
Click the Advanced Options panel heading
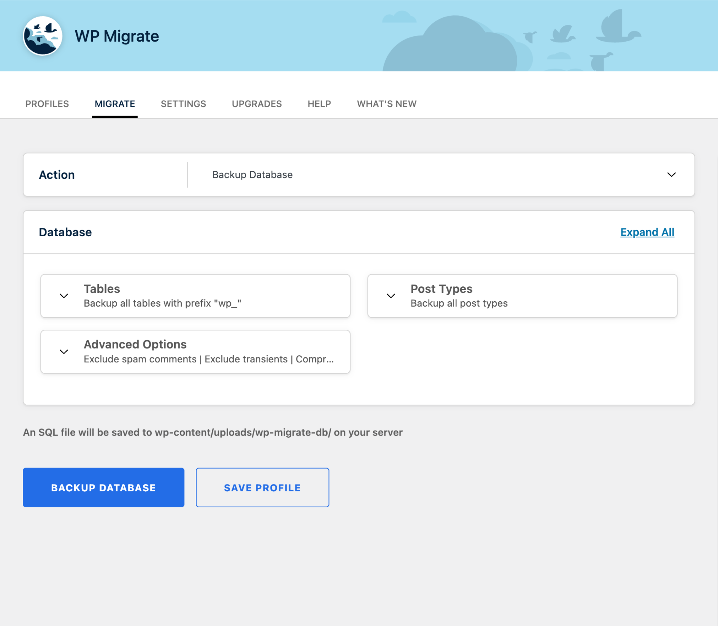point(135,344)
